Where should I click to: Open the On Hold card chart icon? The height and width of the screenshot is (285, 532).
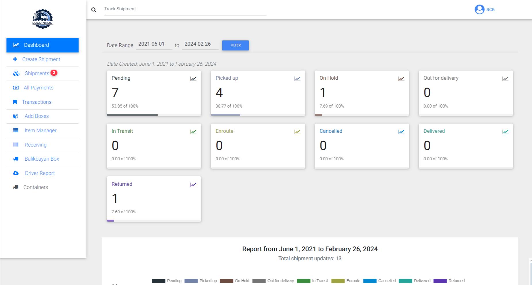(401, 79)
